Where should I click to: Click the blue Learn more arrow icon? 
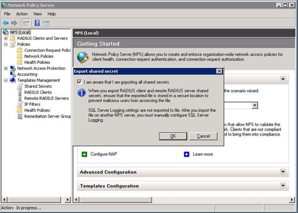tap(187, 154)
